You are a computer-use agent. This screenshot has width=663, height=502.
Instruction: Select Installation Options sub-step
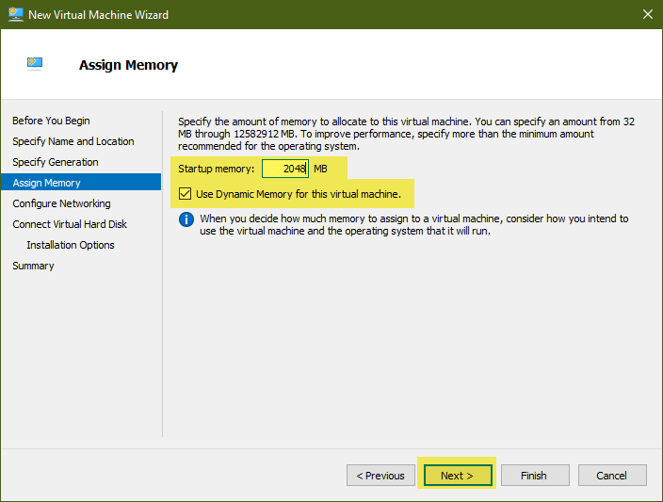tap(71, 245)
